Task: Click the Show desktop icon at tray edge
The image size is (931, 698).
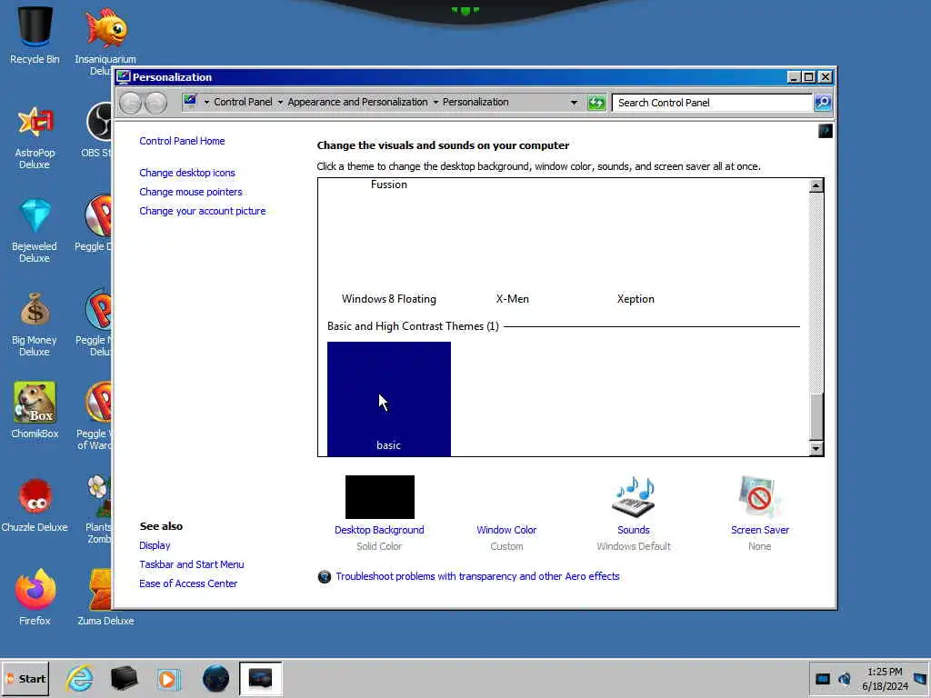Action: pyautogui.click(x=920, y=678)
